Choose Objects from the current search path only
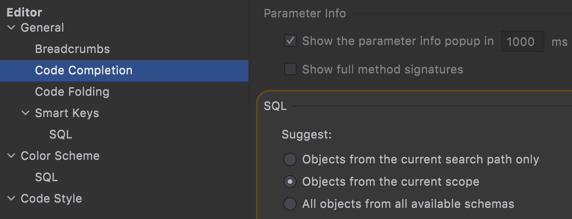The image size is (572, 219). (290, 159)
